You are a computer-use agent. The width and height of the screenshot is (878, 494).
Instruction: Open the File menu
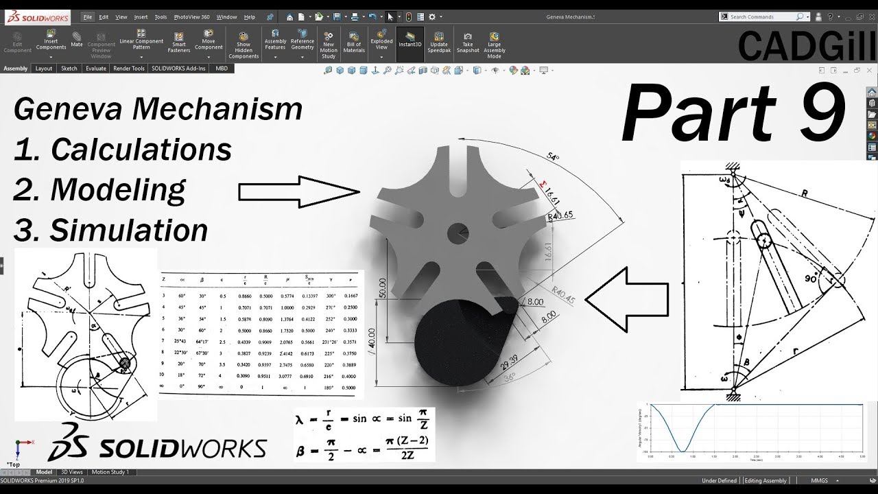click(x=88, y=16)
